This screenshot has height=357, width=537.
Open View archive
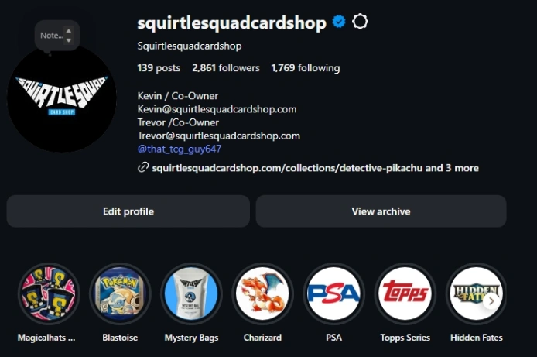(381, 211)
